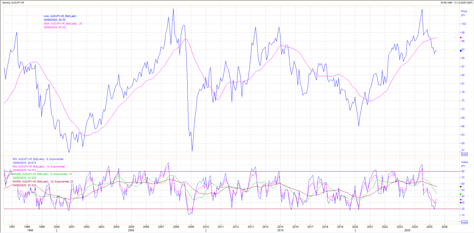Click the Auto scale button on RSI pane

(x=464, y=222)
